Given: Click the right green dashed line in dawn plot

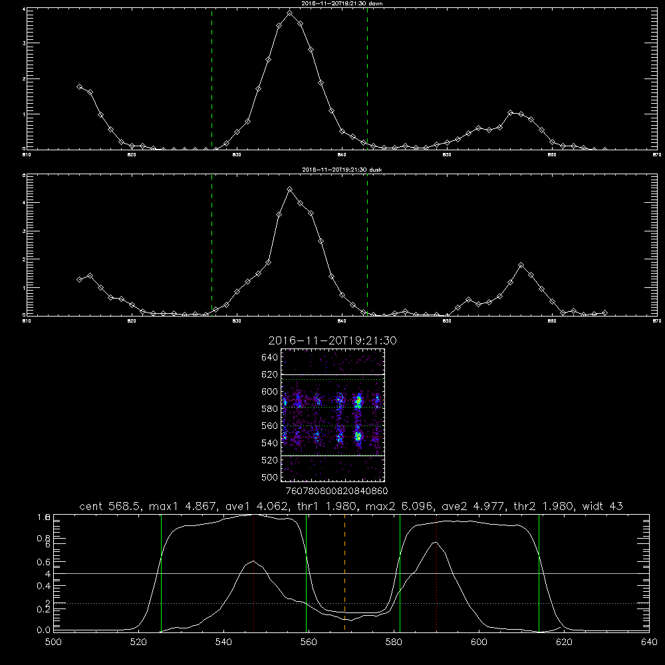Looking at the screenshot, I should click(367, 79).
